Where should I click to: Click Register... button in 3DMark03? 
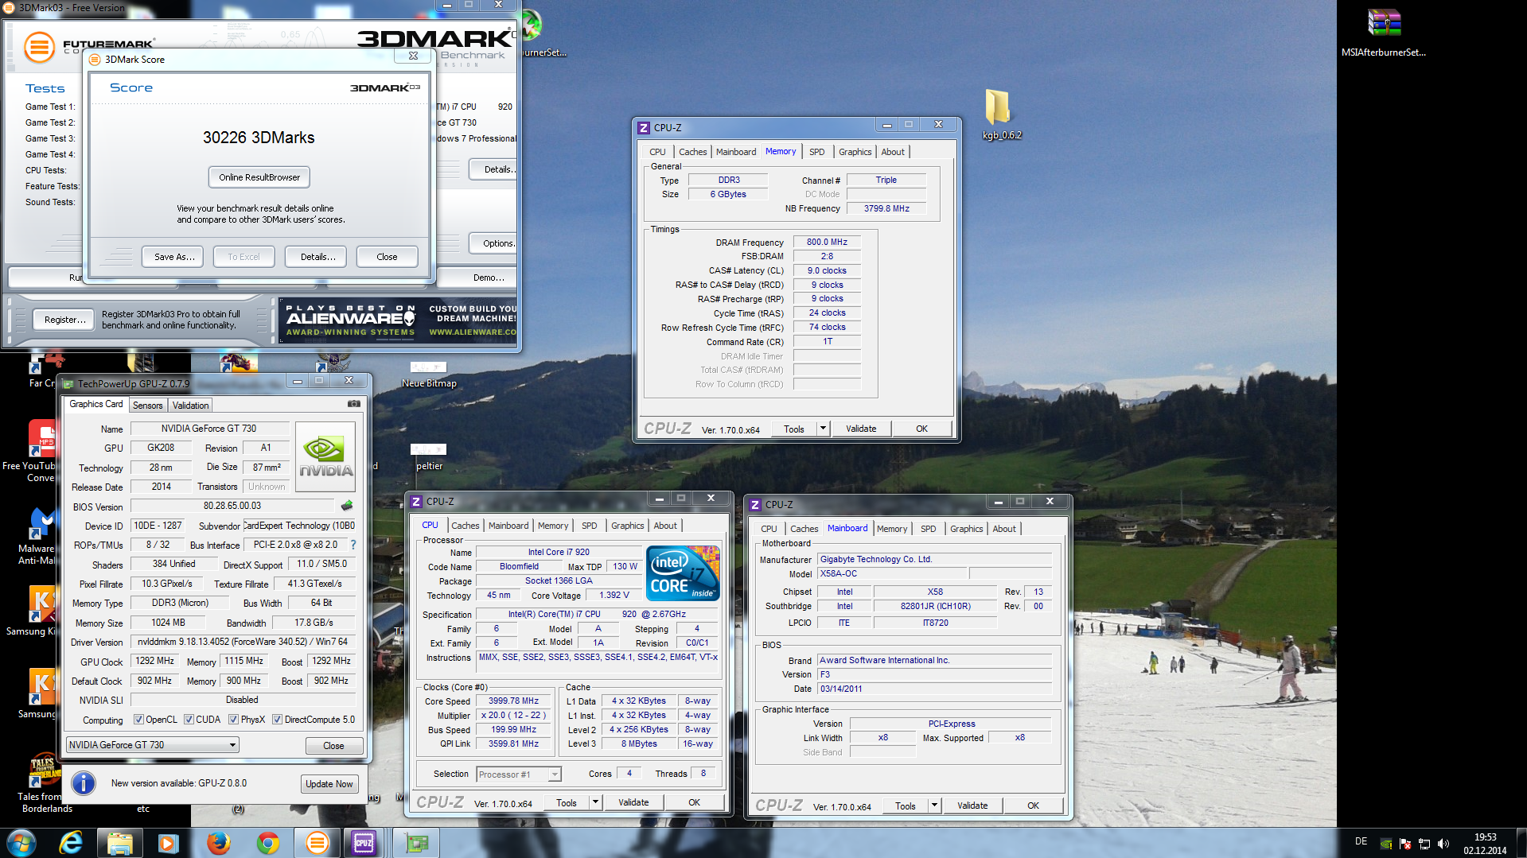(64, 320)
